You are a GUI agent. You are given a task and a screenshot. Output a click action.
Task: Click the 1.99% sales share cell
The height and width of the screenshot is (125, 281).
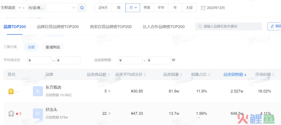pos(201,113)
